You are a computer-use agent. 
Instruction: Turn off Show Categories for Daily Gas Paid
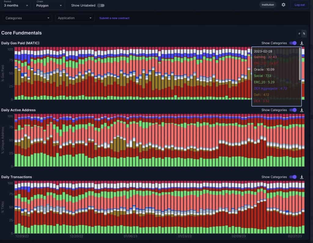293,43
